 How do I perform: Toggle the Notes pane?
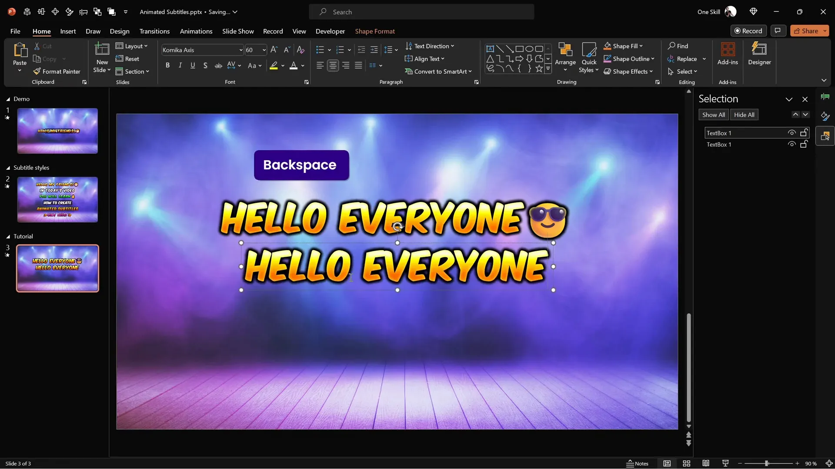click(637, 463)
